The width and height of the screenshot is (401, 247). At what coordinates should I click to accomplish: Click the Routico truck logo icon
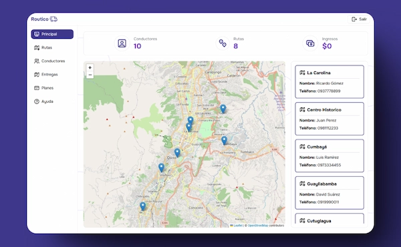tap(53, 19)
